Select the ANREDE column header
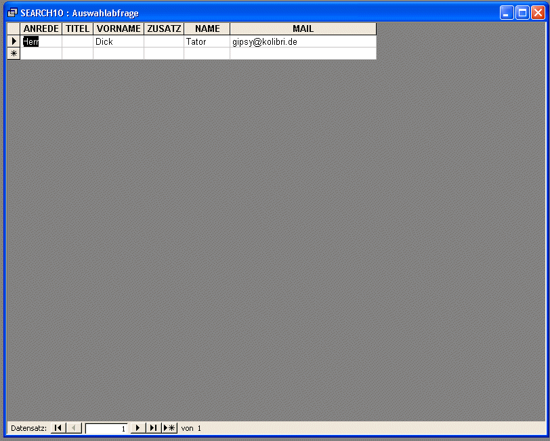This screenshot has height=441, width=550. [x=41, y=28]
